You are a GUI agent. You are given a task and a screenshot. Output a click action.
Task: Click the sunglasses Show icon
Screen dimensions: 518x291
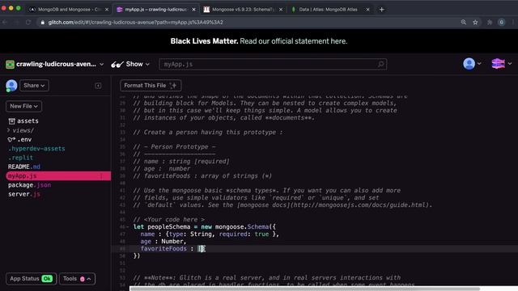117,65
